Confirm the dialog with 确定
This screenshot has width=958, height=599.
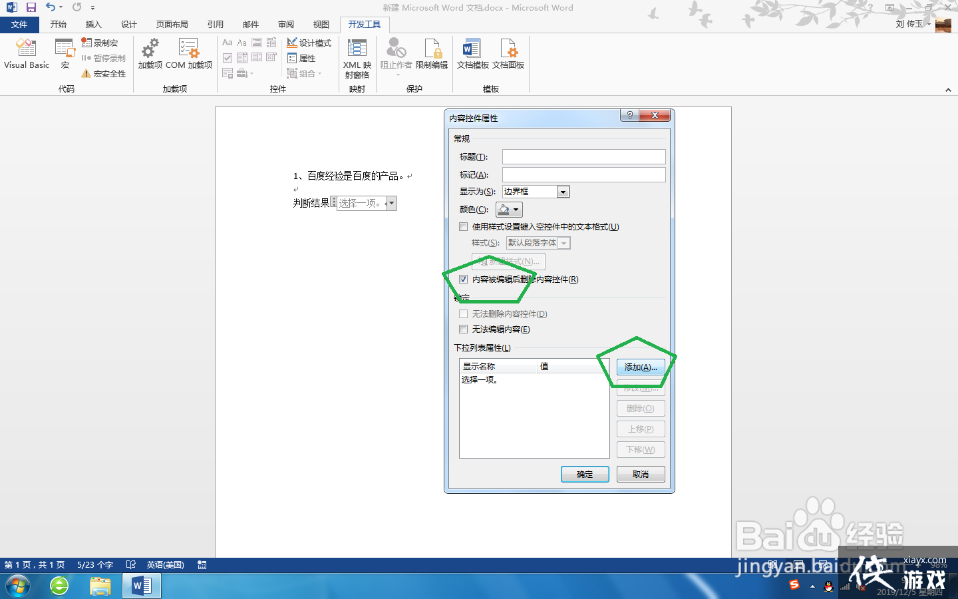pyautogui.click(x=585, y=475)
